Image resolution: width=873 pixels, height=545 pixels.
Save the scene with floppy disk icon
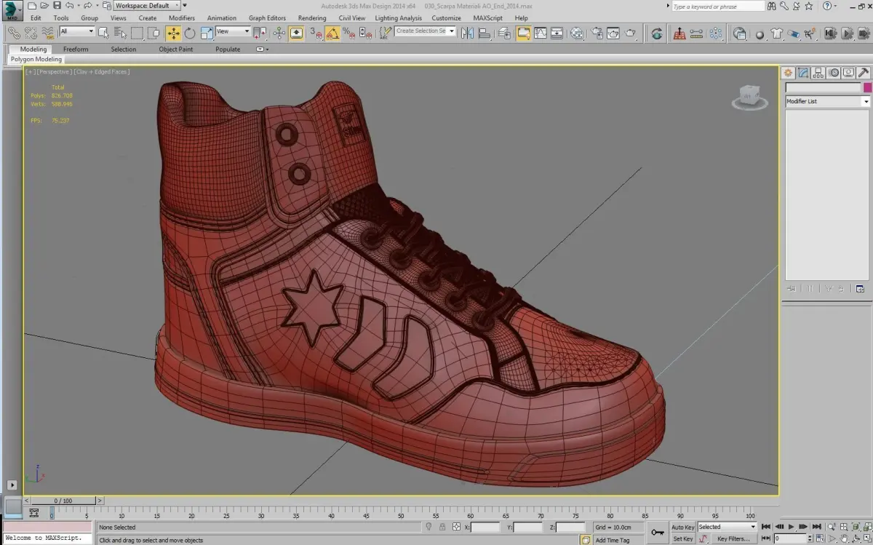click(57, 6)
